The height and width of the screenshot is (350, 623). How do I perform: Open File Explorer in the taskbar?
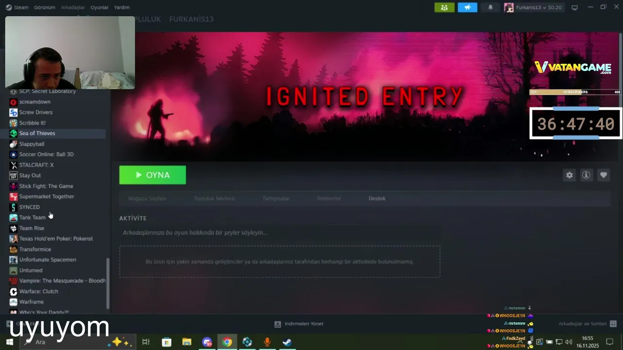click(x=187, y=342)
